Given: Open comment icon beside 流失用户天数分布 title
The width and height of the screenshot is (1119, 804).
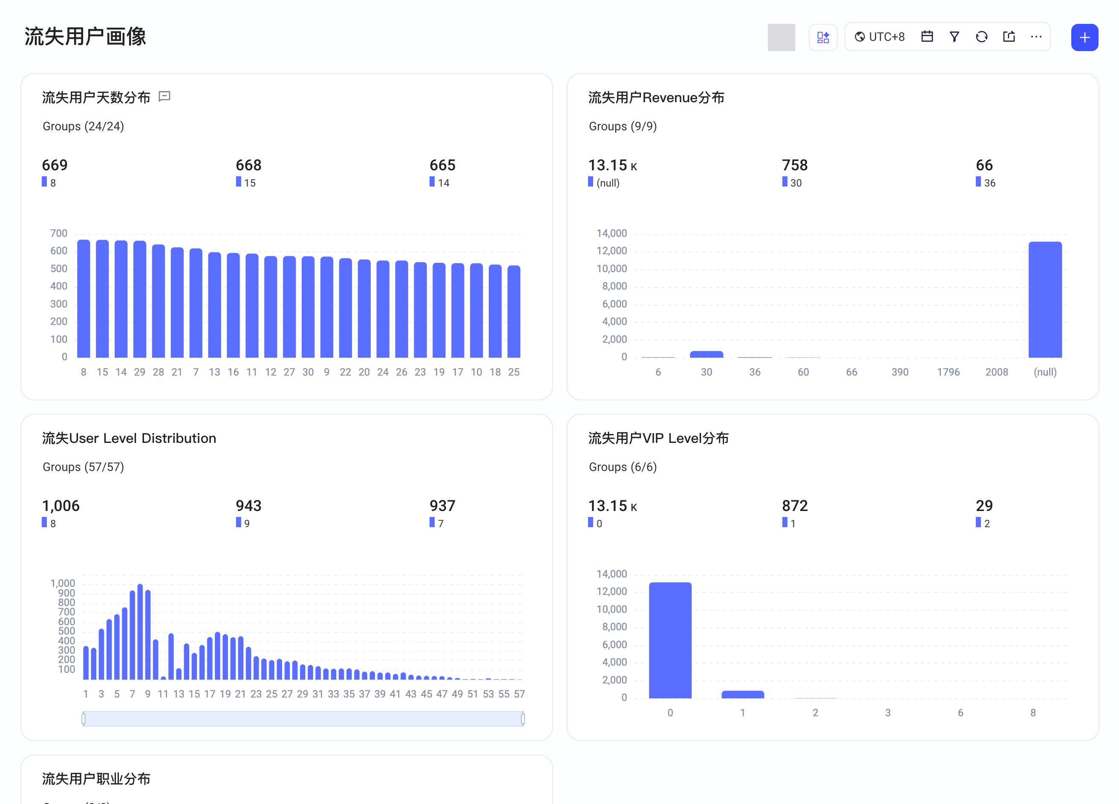Looking at the screenshot, I should [x=164, y=97].
